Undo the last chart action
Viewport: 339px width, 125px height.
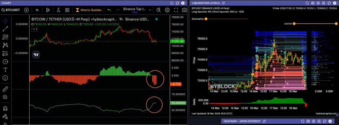tap(109, 10)
